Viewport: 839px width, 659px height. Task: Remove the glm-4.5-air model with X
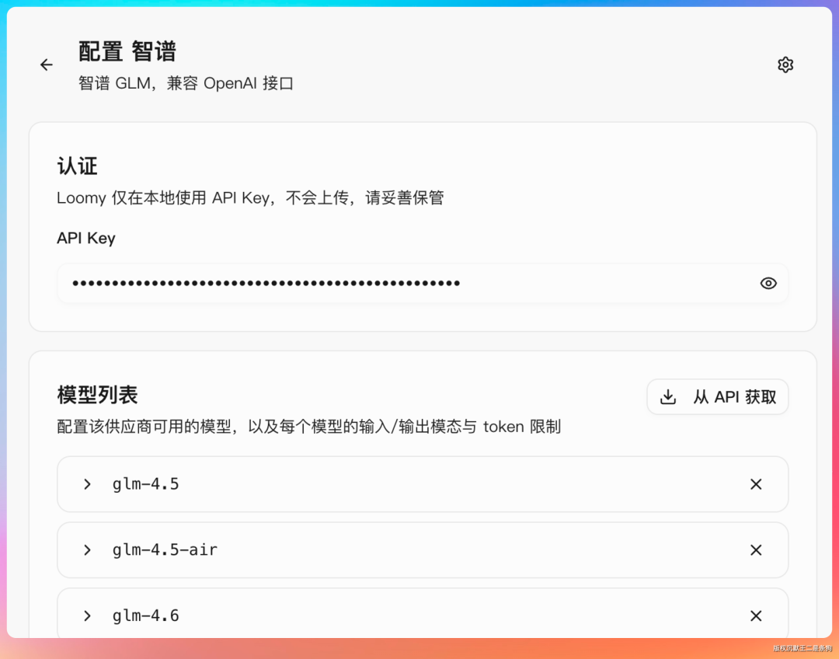756,549
